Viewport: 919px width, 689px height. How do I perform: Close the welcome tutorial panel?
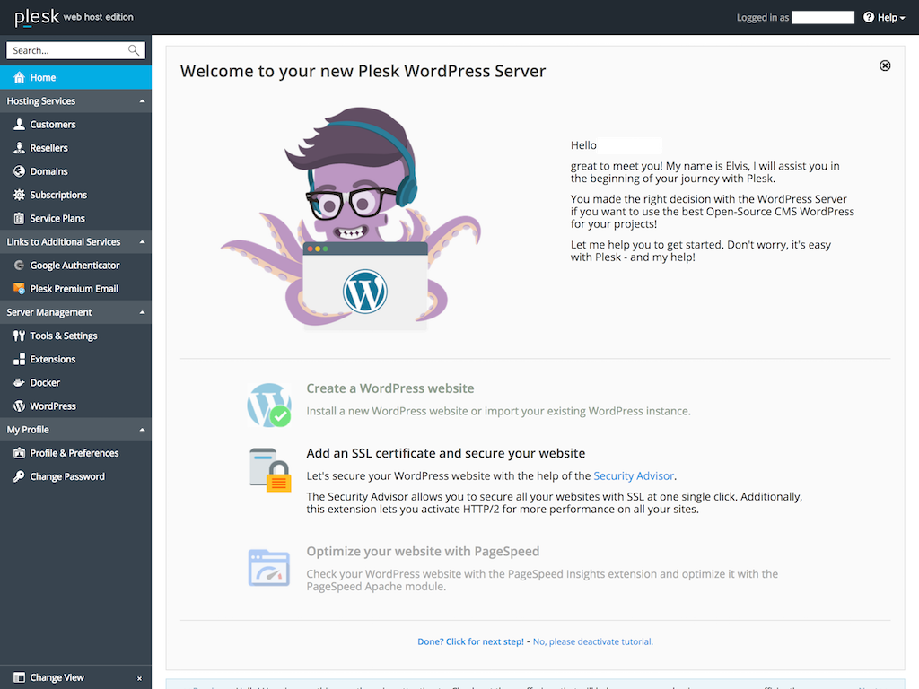885,65
